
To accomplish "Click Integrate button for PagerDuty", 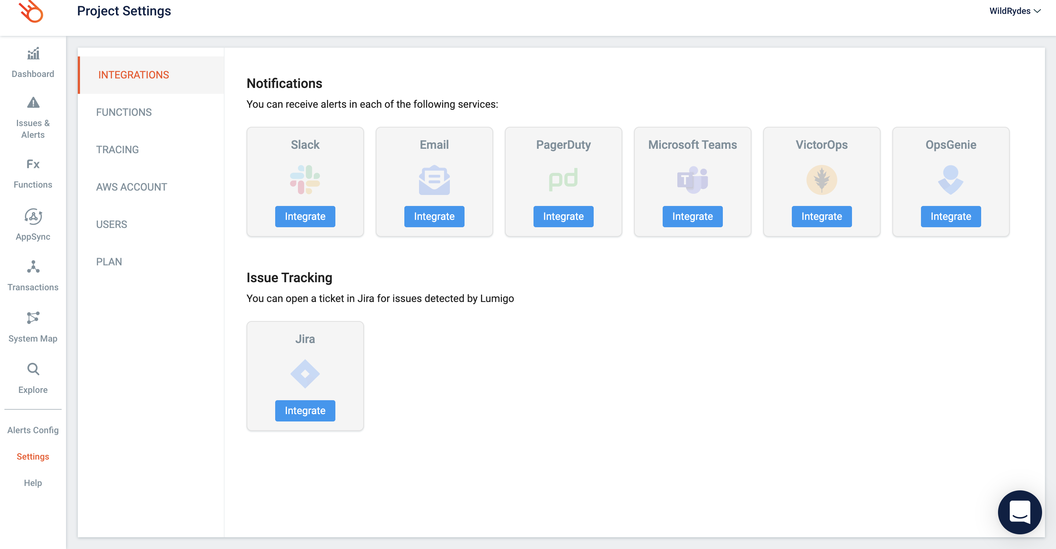I will [563, 216].
